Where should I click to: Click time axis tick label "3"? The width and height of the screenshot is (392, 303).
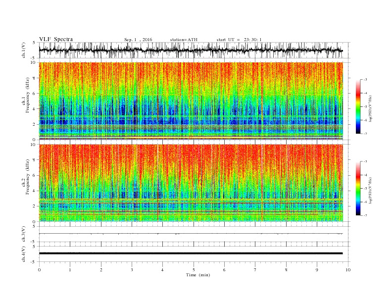point(132,270)
